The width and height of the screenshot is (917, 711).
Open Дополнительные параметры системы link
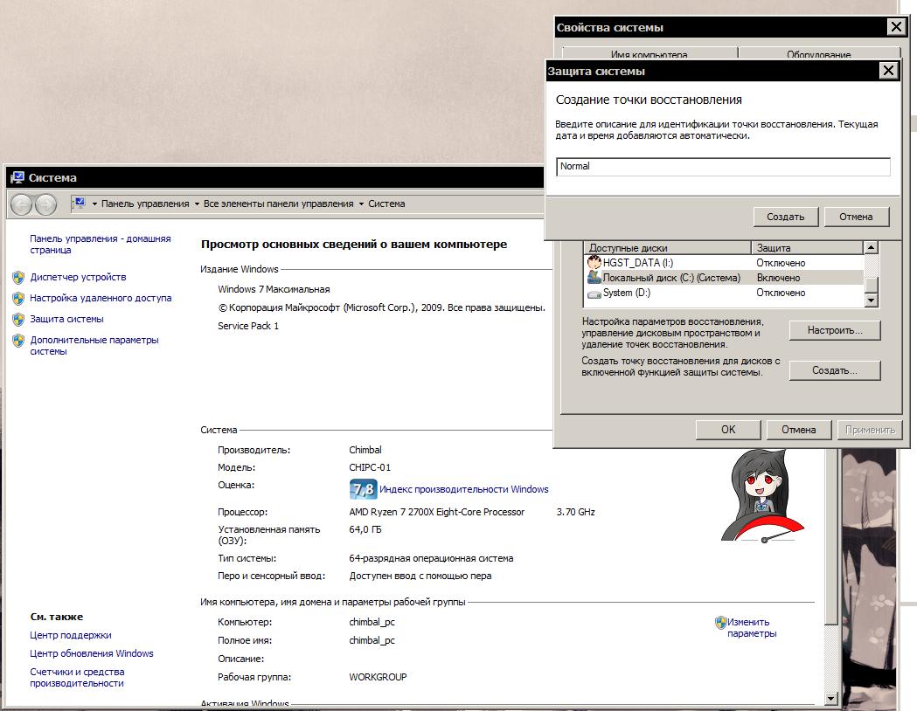(x=94, y=345)
